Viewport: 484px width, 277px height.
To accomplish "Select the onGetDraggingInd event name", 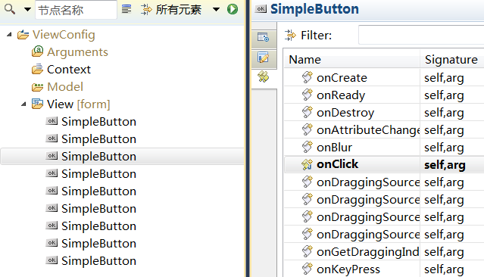I will (368, 252).
